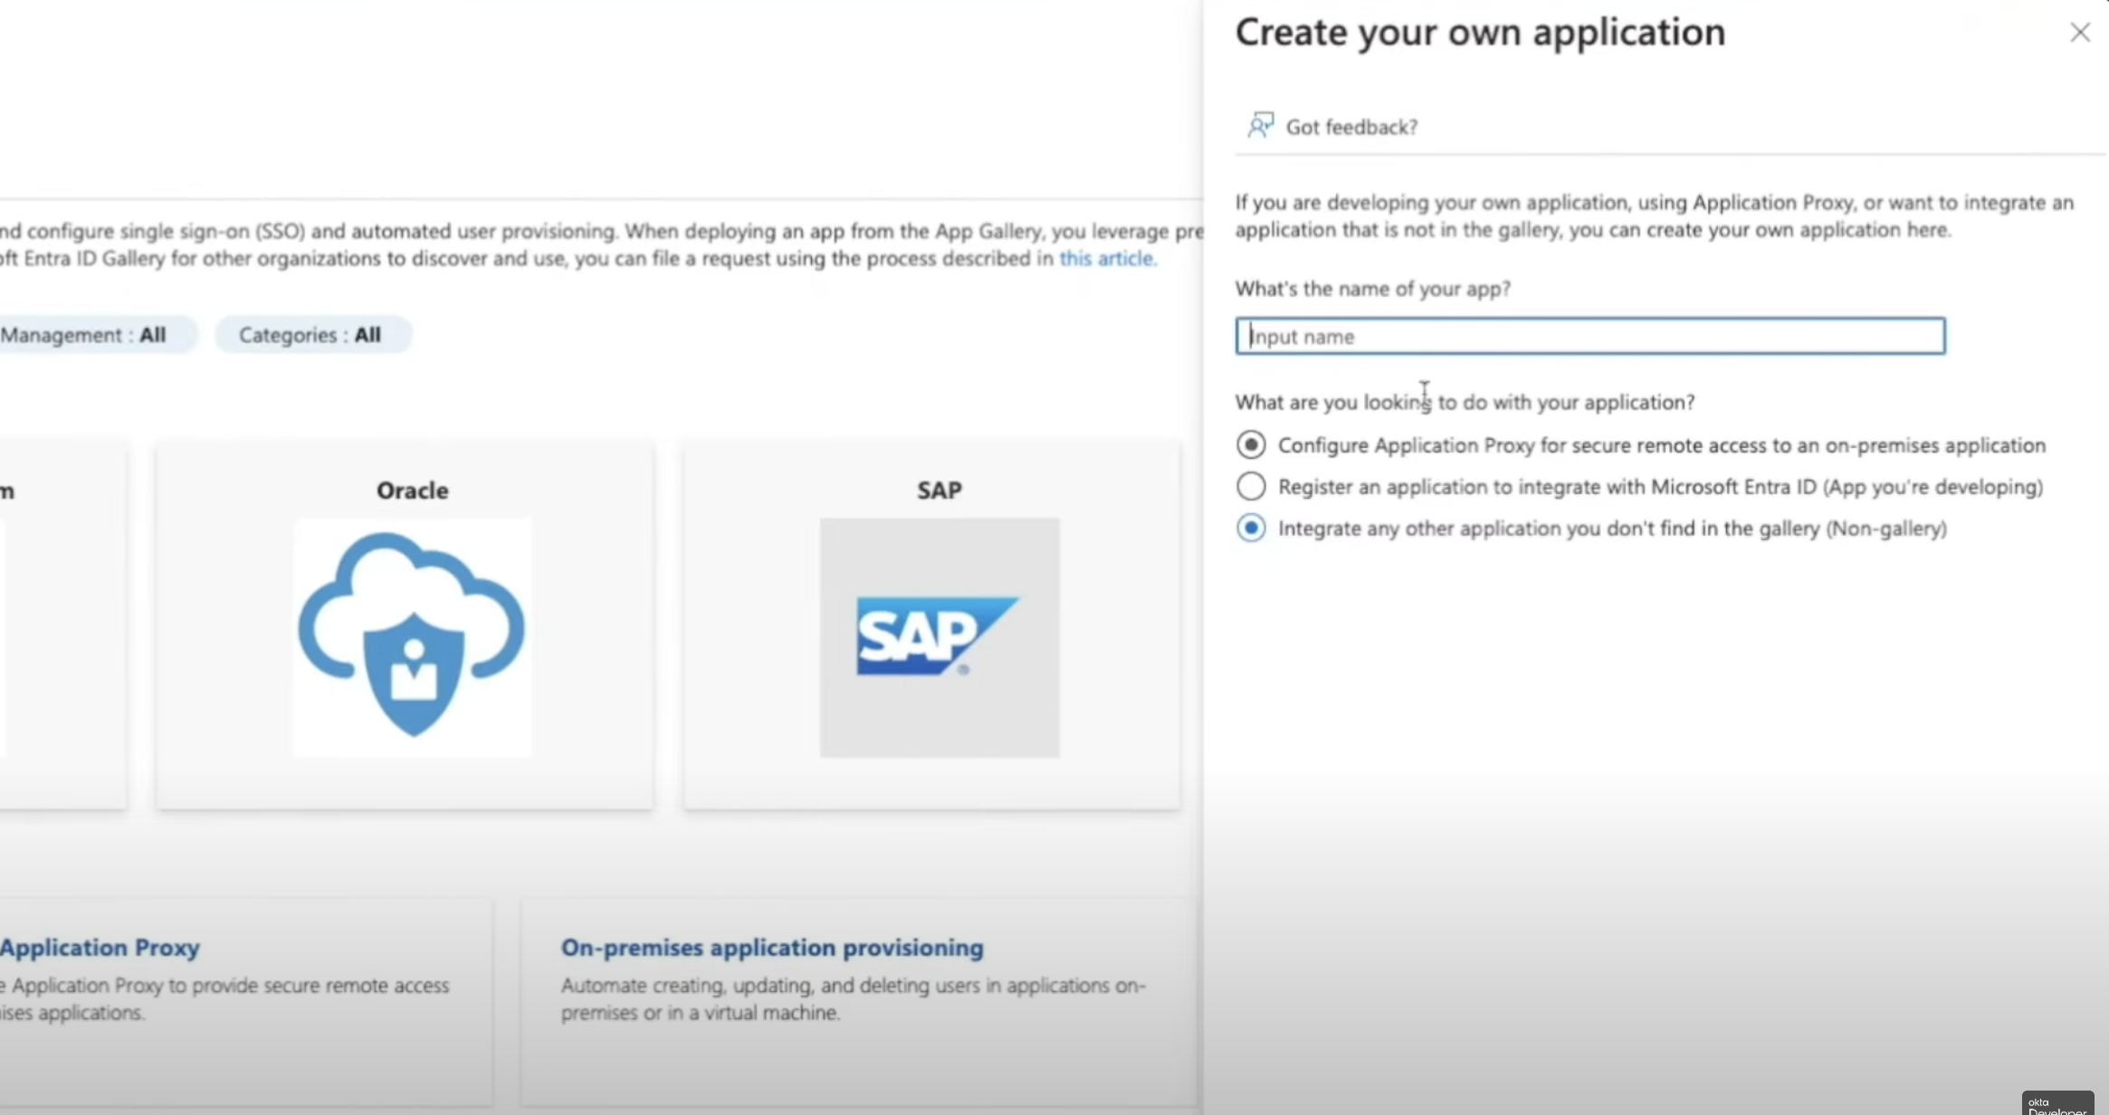Click the Oracle cloud shield logo

coord(412,636)
